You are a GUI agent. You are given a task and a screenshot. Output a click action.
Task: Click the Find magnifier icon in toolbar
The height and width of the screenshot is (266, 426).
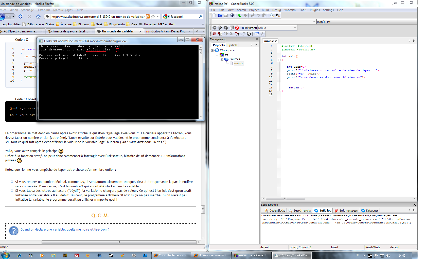pyautogui.click(x=272, y=15)
